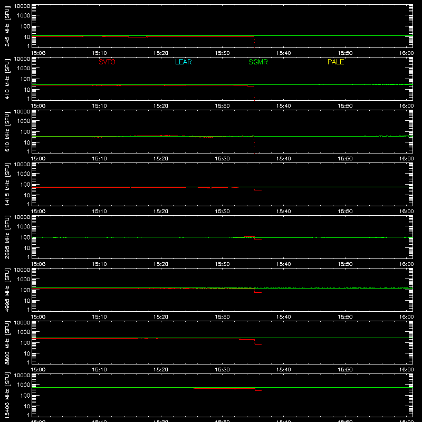Click 15:40 time label below 2695 MHz panel
Image resolution: width=422 pixels, height=422 pixels.
click(283, 264)
